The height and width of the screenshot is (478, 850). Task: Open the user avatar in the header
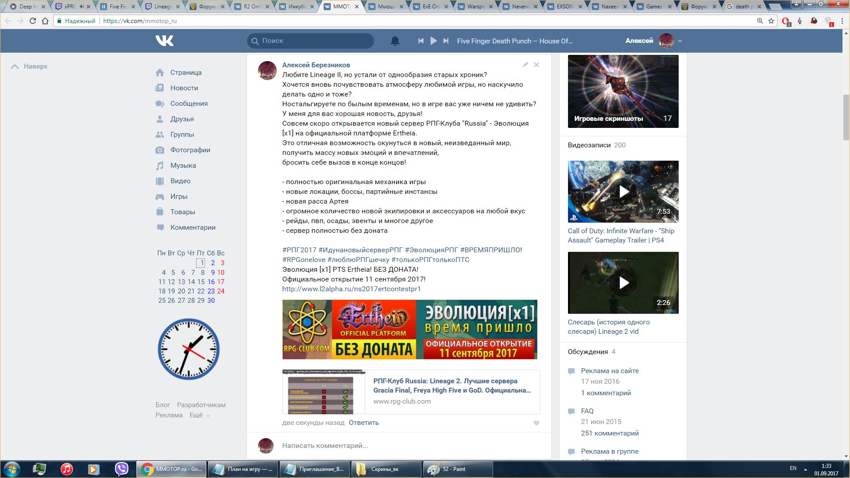666,41
